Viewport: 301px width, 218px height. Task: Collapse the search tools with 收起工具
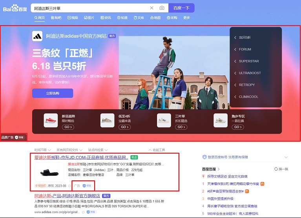click(x=157, y=150)
